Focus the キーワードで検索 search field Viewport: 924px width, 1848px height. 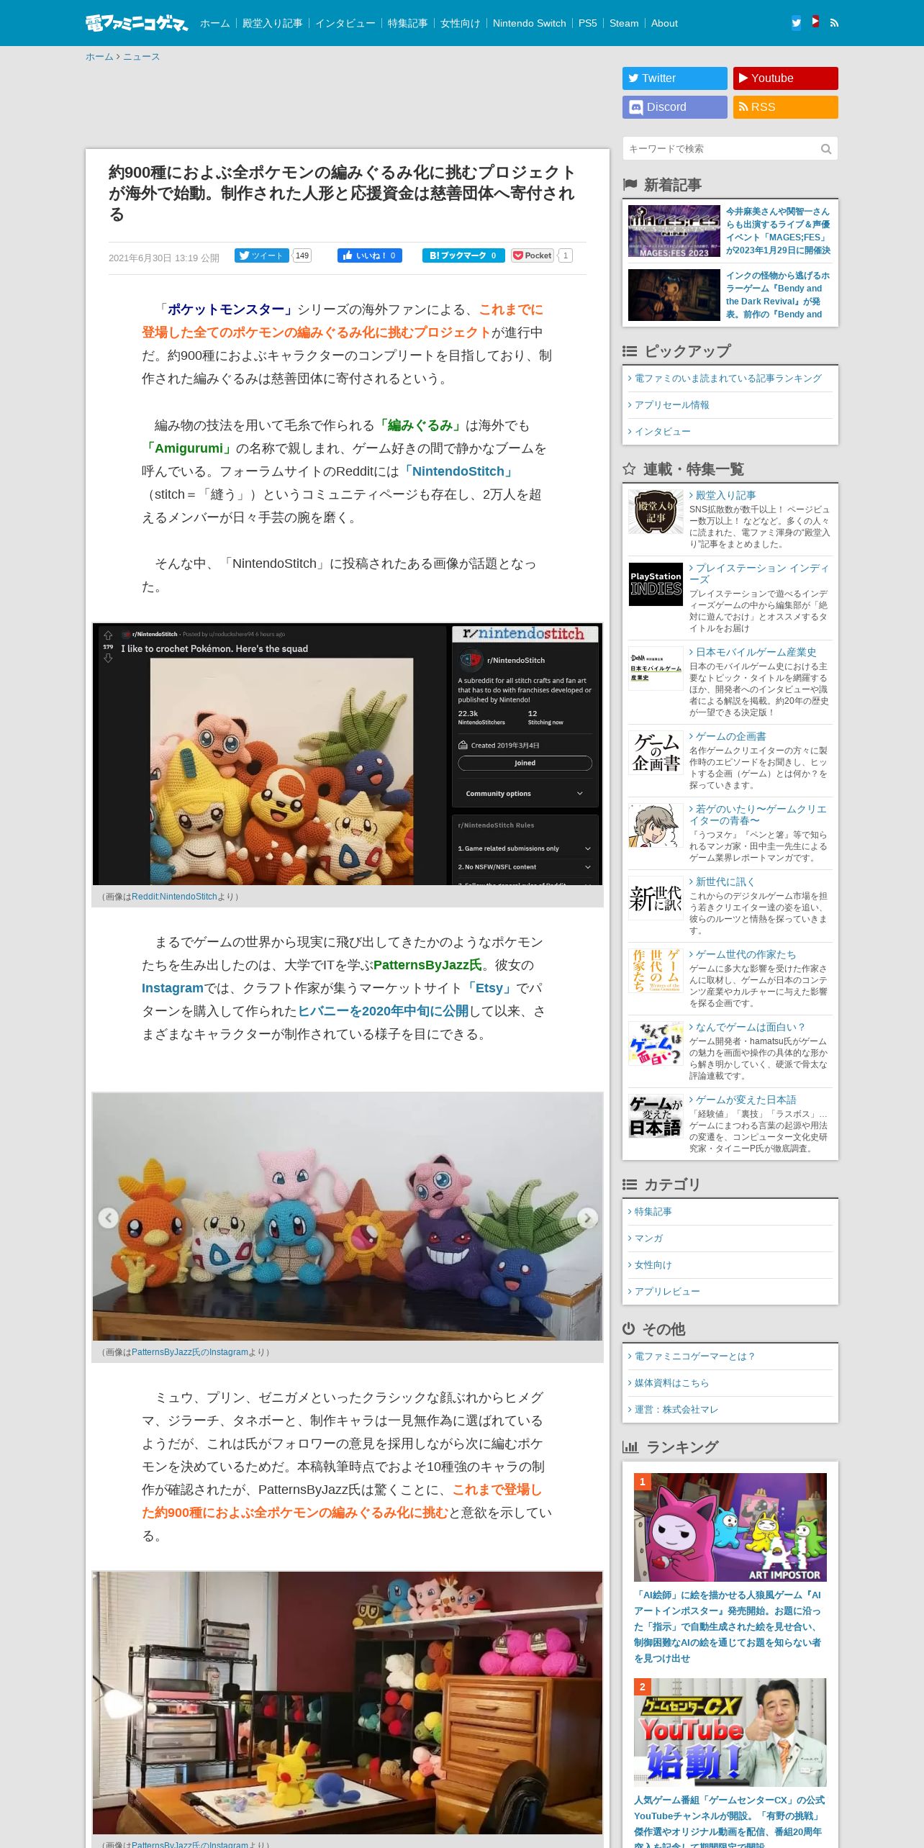tap(720, 149)
